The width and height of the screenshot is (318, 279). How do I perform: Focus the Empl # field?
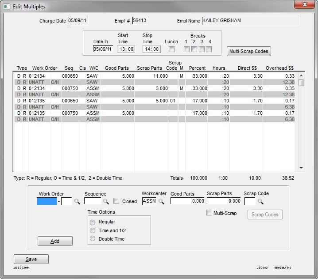[140, 21]
